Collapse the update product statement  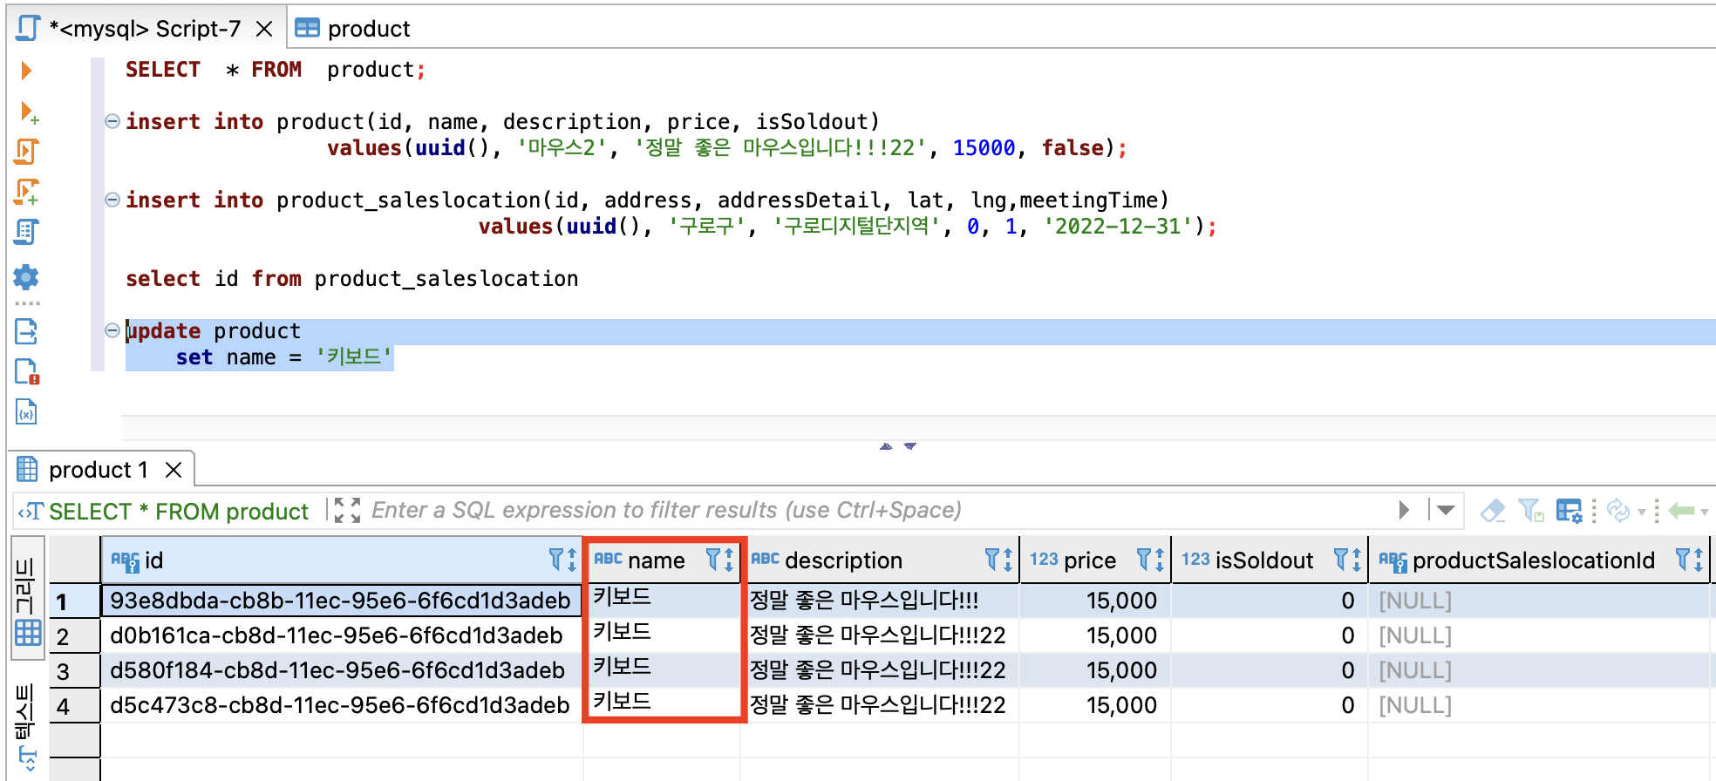click(x=112, y=330)
